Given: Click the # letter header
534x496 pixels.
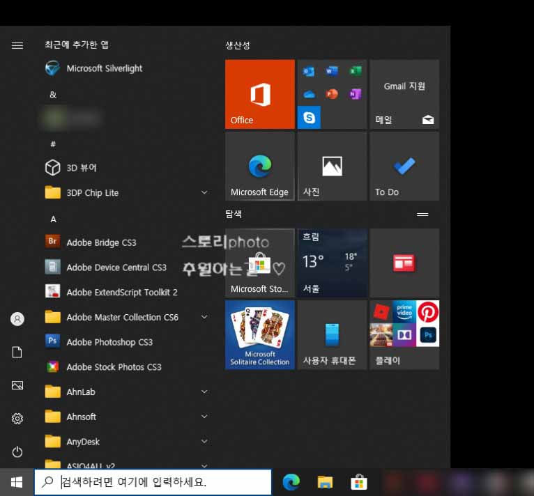Looking at the screenshot, I should pos(53,144).
